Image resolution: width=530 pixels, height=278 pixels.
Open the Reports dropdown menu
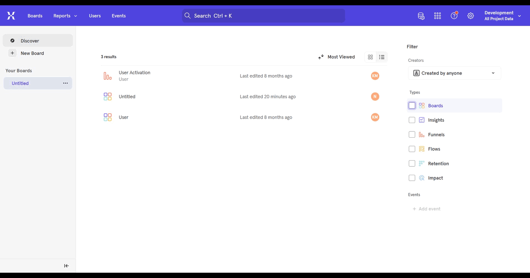click(65, 16)
